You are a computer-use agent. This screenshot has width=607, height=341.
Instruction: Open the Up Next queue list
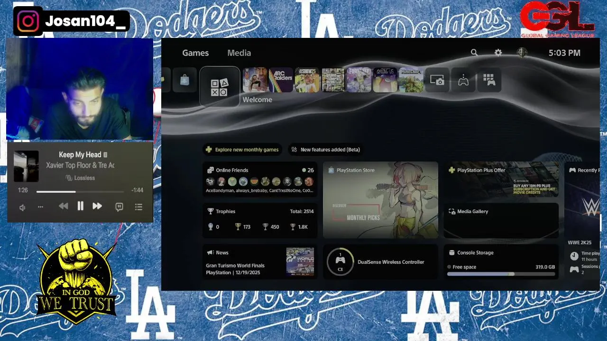tap(138, 207)
